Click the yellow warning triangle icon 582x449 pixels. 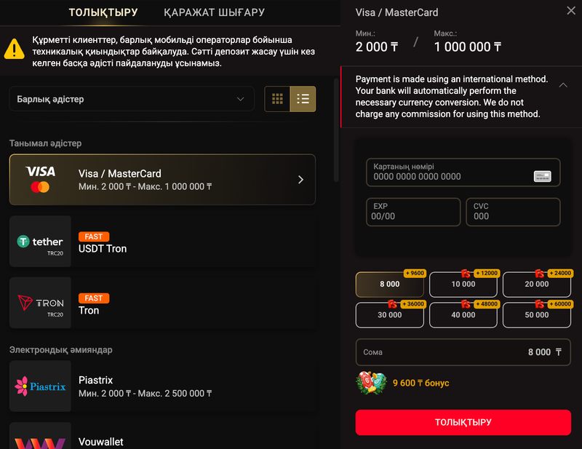[x=15, y=49]
